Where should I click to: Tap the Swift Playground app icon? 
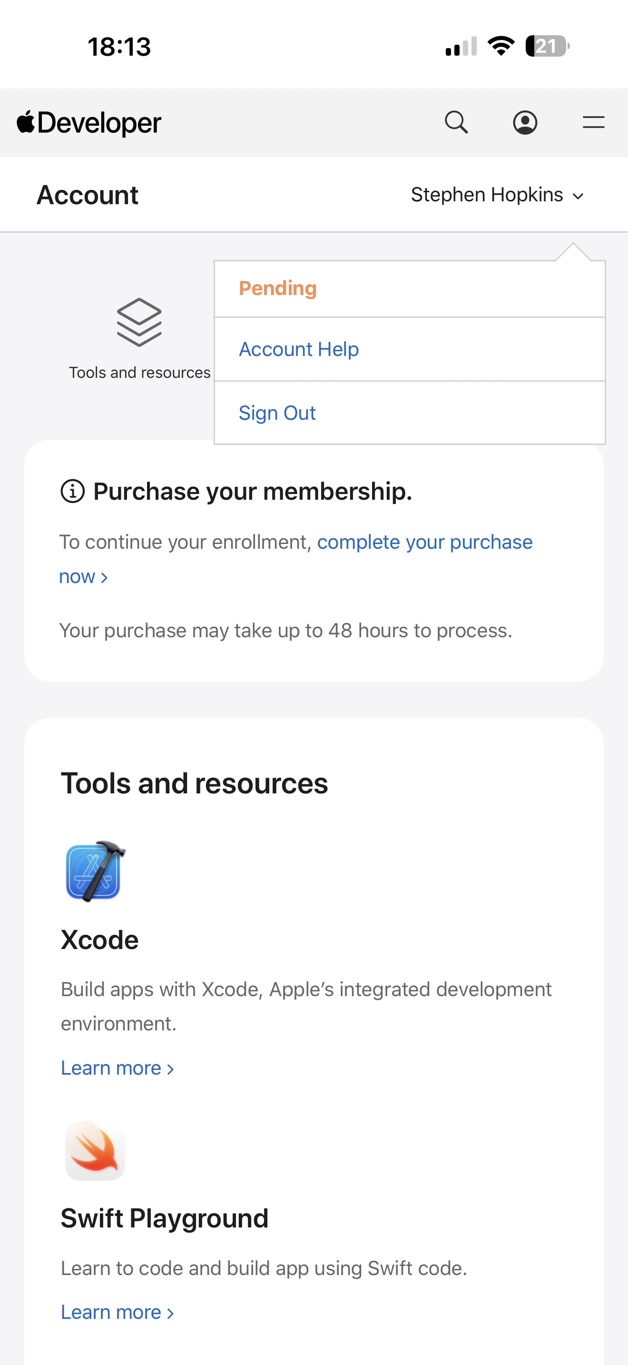pyautogui.click(x=95, y=1150)
